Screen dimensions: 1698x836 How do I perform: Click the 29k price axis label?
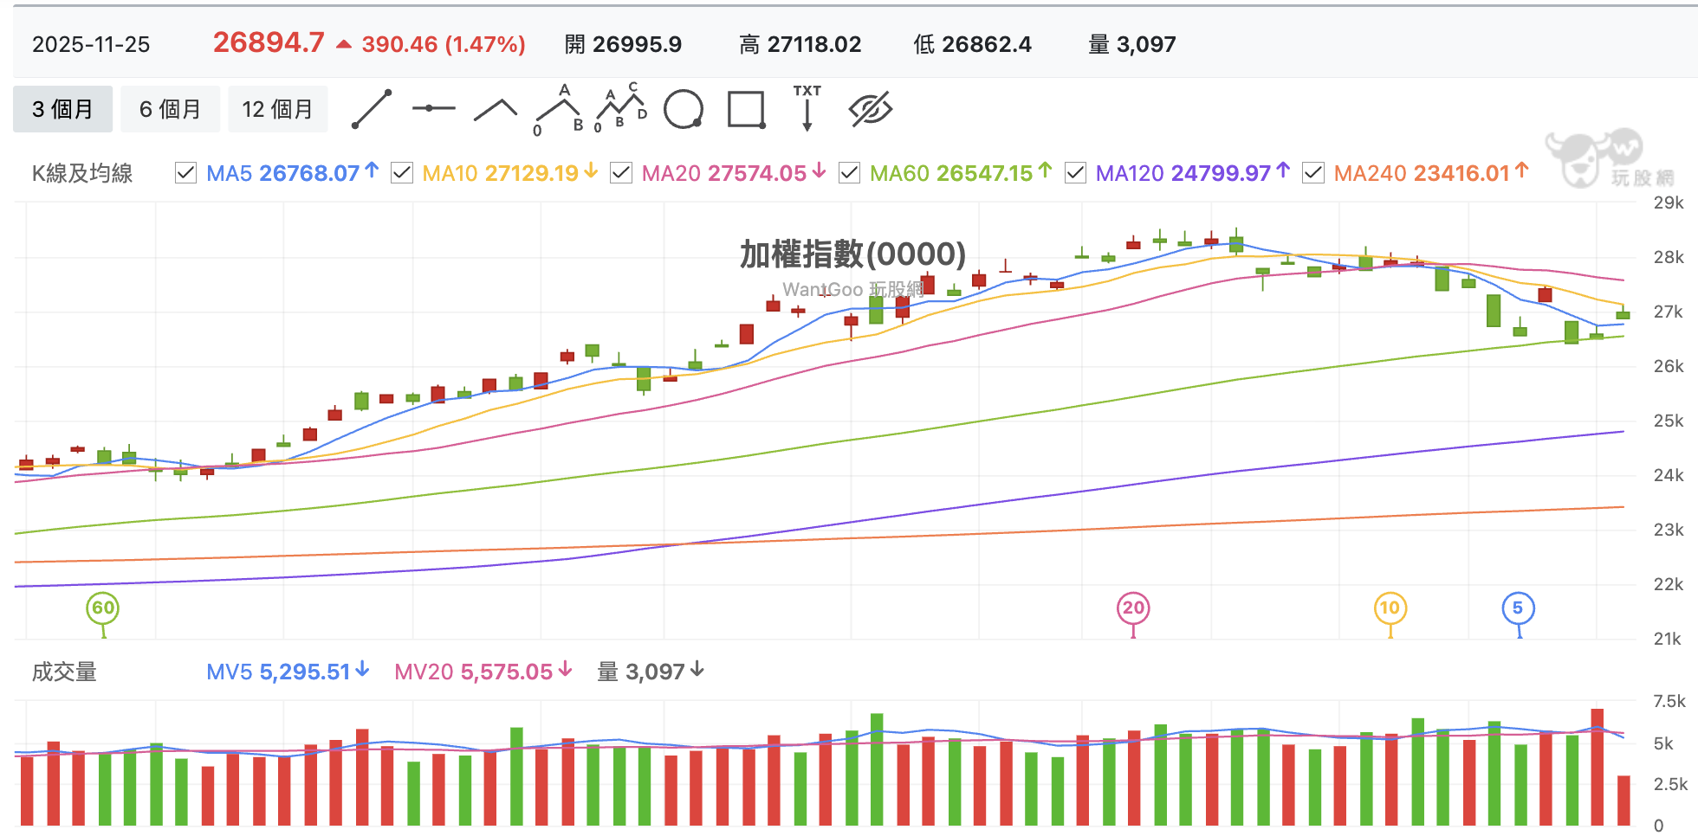1669,203
